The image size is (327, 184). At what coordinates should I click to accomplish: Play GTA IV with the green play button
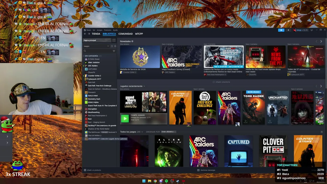click(x=125, y=118)
